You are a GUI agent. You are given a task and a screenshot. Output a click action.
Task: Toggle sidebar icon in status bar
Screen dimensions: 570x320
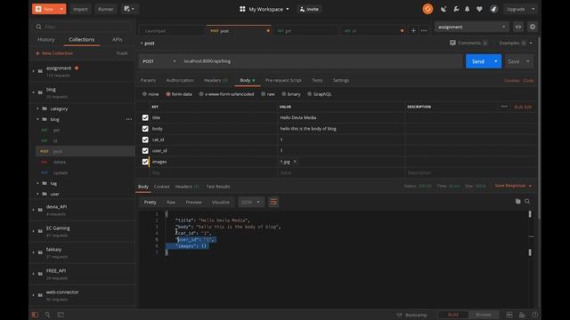tap(35, 315)
